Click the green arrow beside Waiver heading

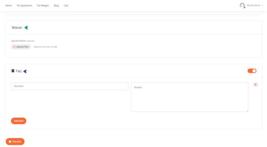click(x=26, y=28)
